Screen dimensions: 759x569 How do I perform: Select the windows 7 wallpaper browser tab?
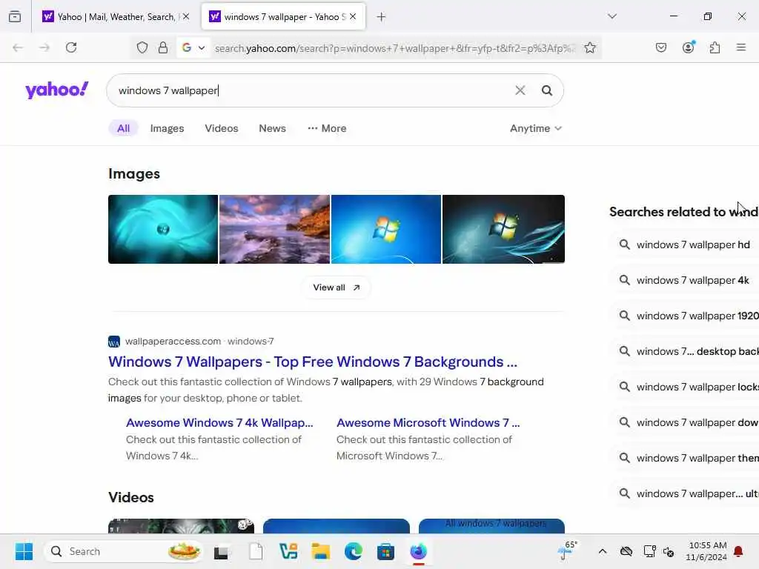pos(283,17)
